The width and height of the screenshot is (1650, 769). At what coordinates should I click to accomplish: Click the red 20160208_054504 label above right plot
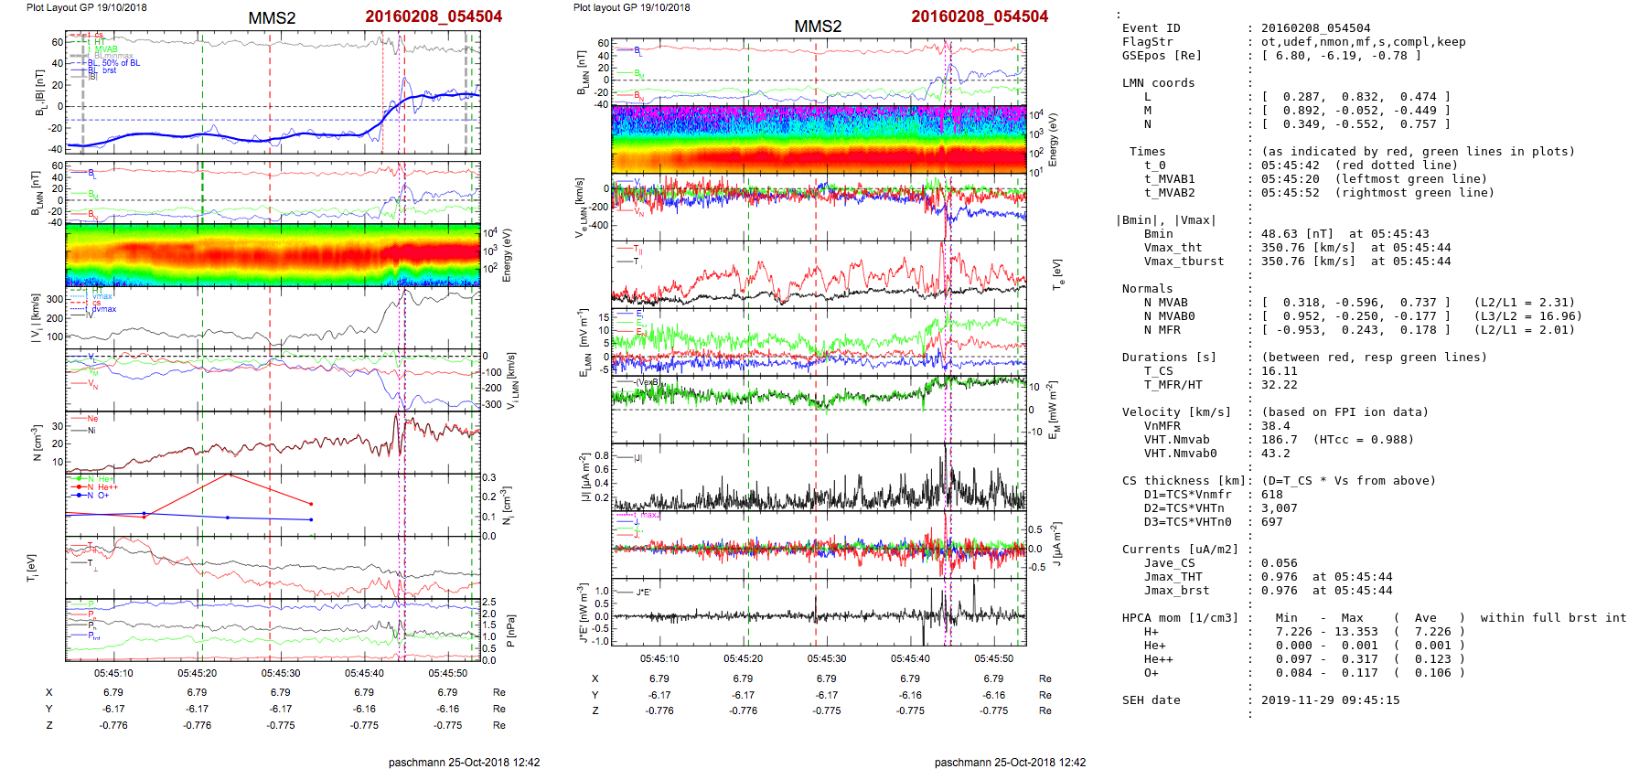click(979, 16)
